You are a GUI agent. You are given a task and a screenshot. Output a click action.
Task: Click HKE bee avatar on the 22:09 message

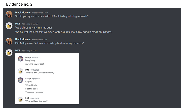(9, 26)
